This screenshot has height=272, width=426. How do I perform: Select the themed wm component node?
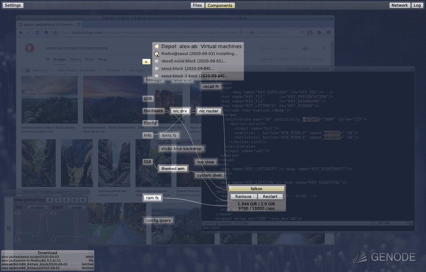173,169
